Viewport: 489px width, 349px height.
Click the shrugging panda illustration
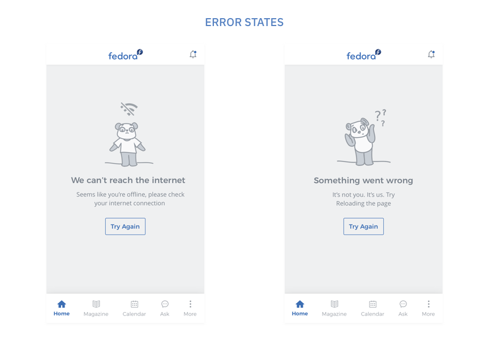pos(129,143)
